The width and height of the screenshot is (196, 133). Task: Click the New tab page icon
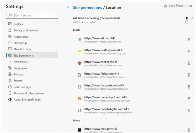[x=10, y=49]
